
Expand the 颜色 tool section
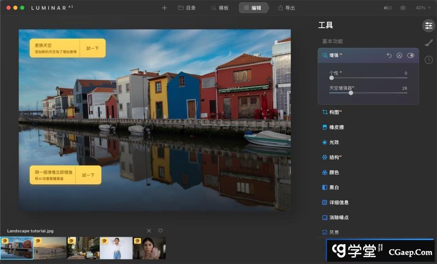(x=334, y=172)
